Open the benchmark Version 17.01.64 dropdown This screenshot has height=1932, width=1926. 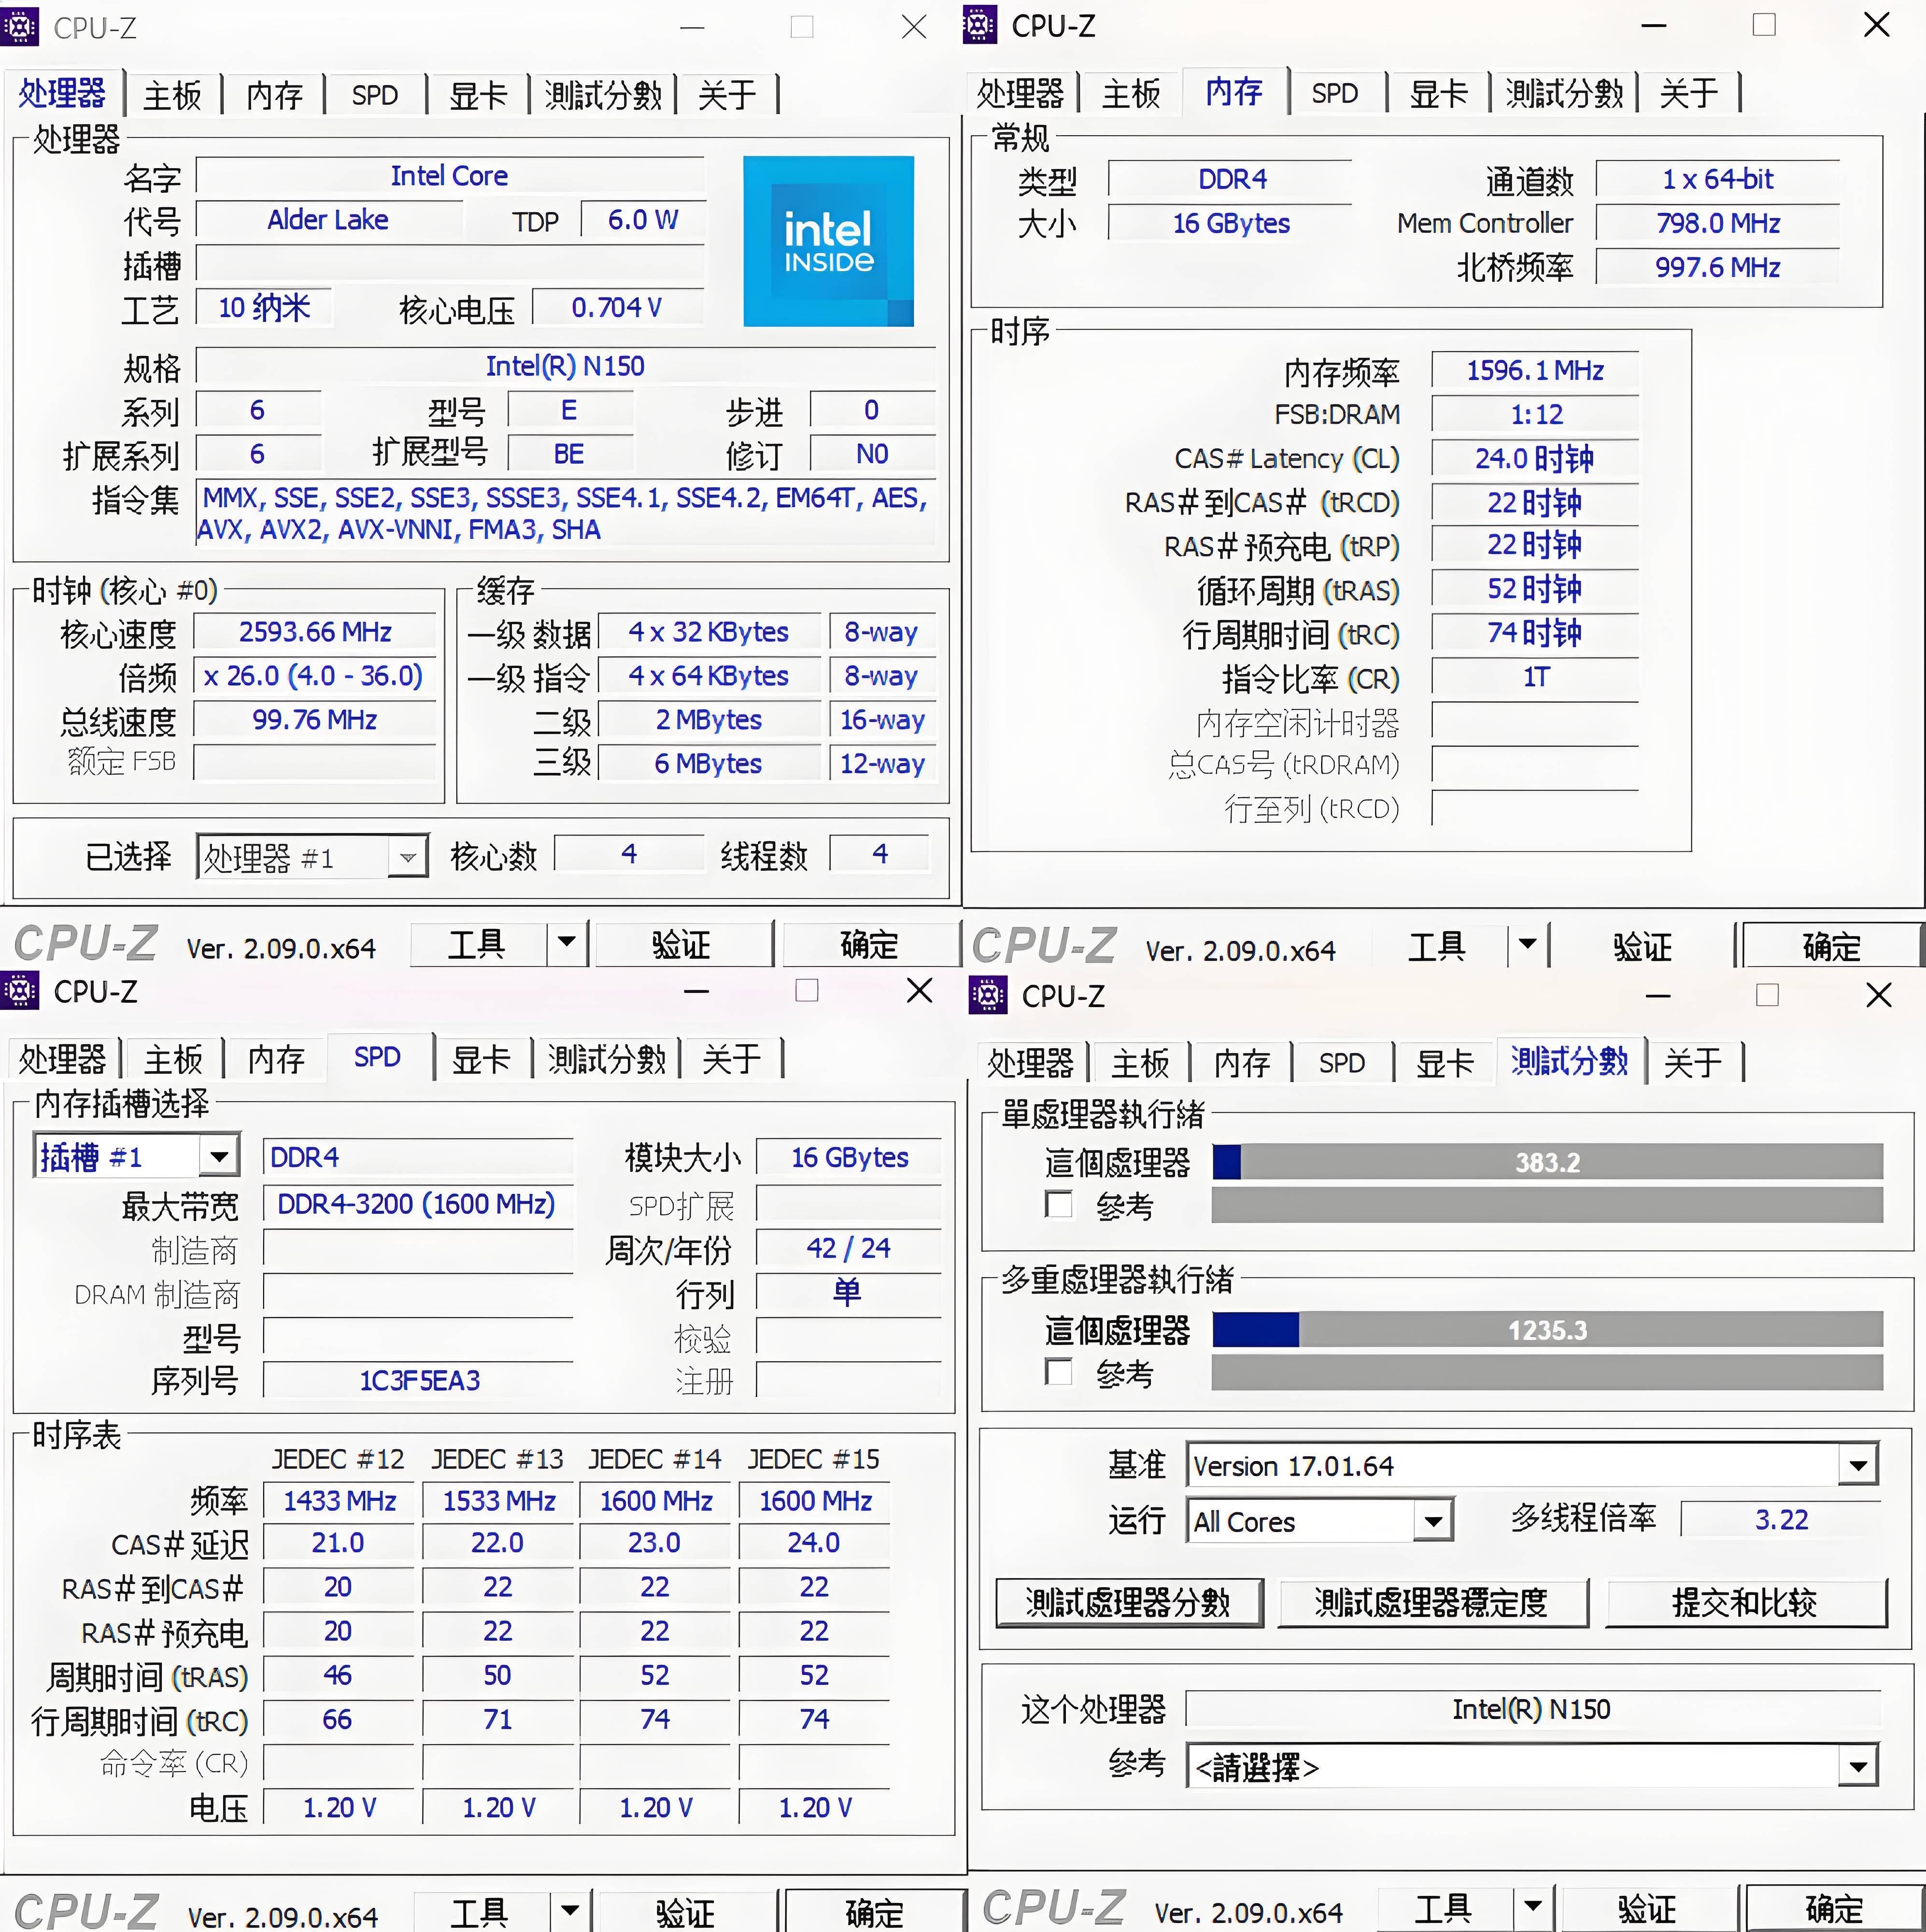[1859, 1464]
